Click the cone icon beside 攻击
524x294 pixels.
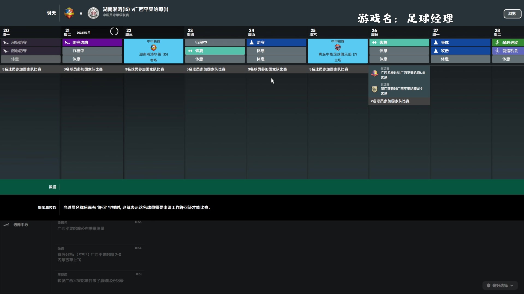click(x=436, y=51)
